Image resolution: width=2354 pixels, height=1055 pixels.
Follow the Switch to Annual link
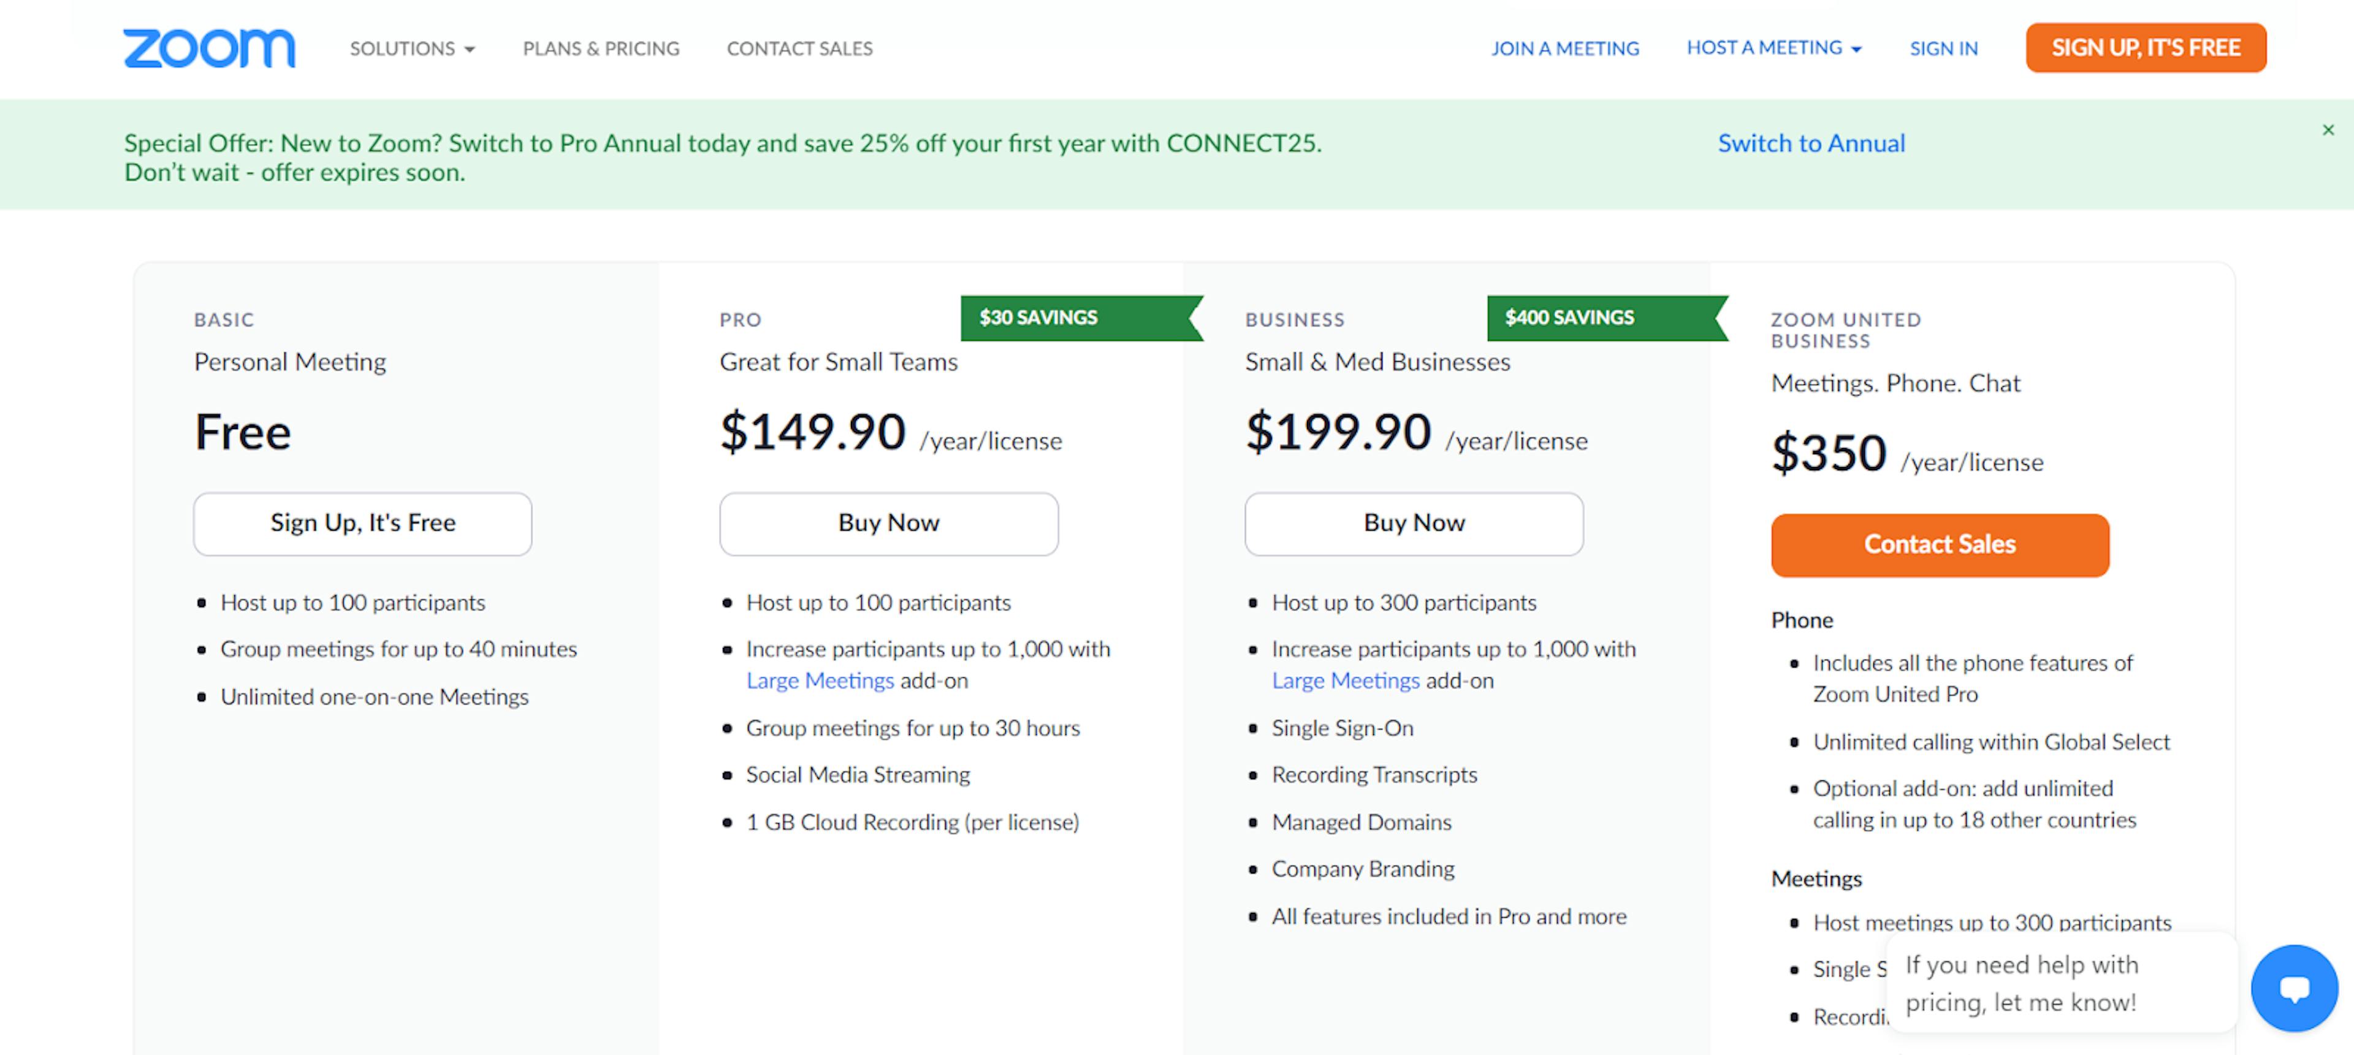1811,143
